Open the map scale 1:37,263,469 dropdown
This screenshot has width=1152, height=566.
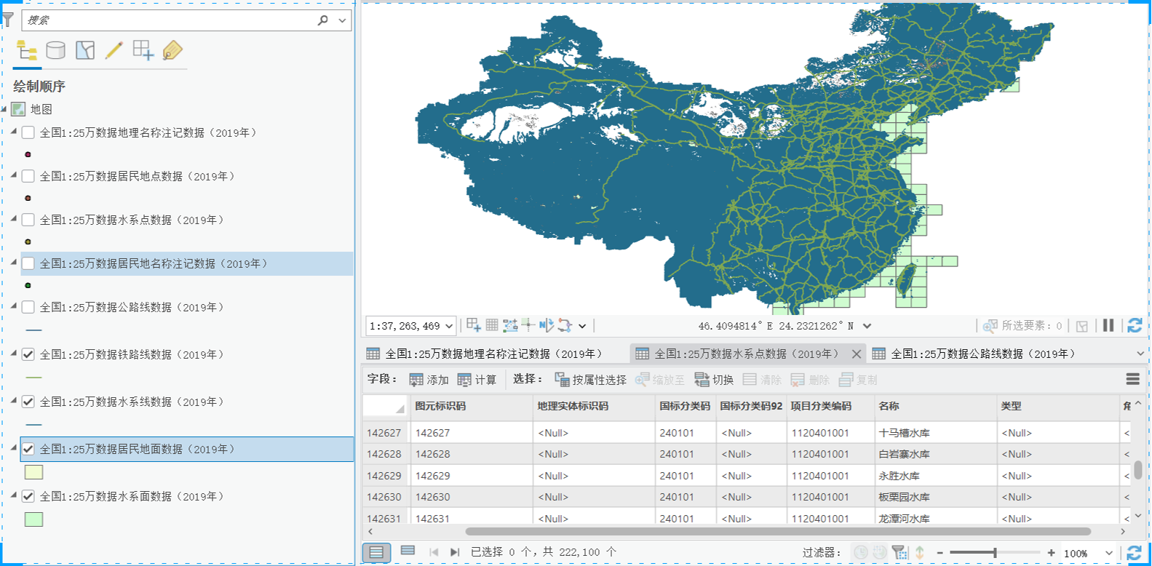click(449, 326)
